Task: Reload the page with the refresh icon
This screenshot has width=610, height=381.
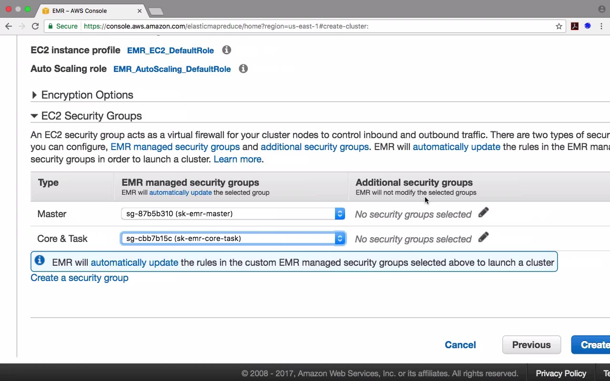Action: coord(35,26)
